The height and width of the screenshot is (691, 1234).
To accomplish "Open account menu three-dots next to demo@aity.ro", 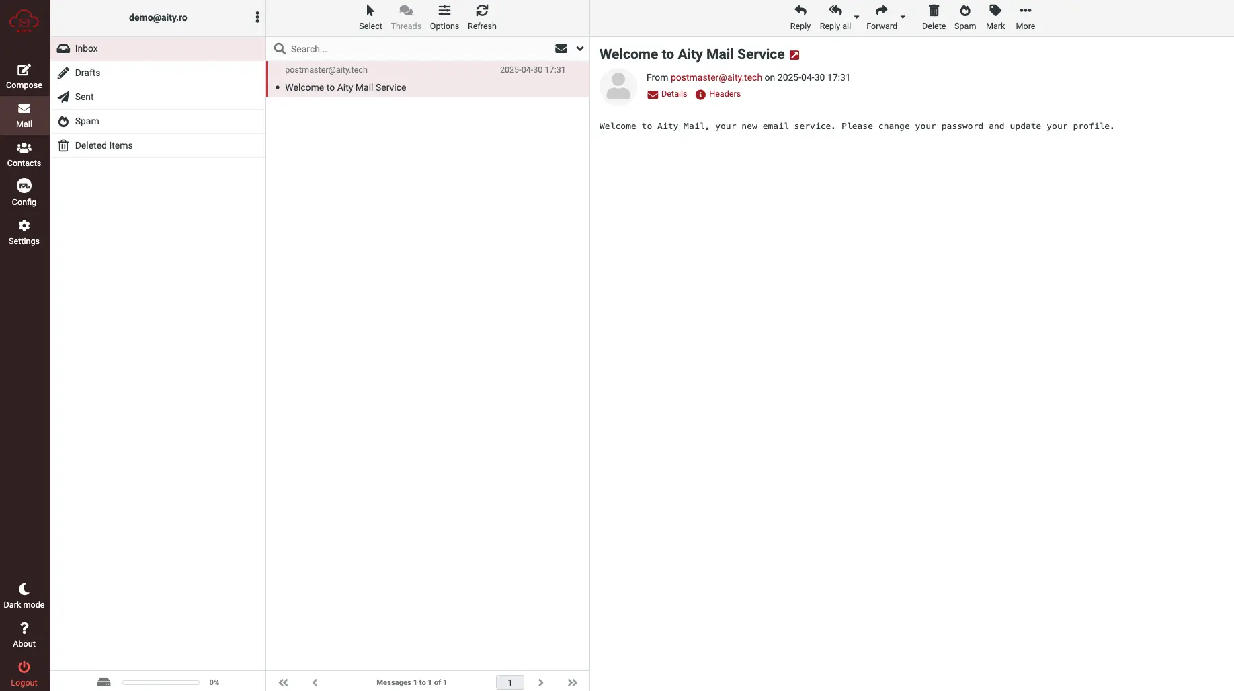I will pyautogui.click(x=257, y=17).
